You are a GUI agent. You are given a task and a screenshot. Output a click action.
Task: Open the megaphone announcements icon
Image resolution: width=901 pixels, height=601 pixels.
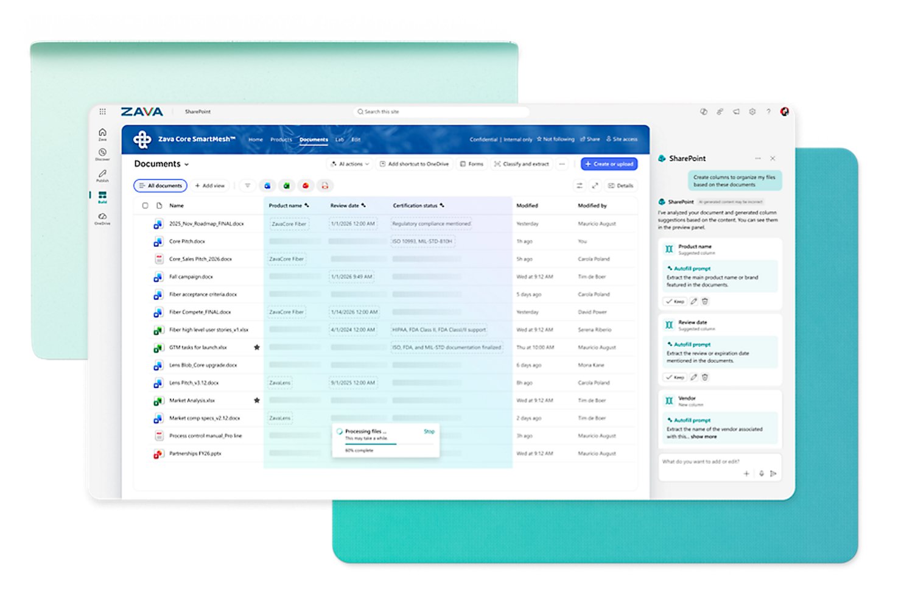(x=736, y=111)
